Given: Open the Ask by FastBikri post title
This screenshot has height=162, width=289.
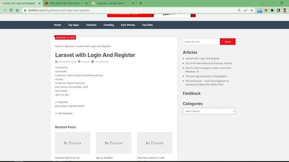Looking at the screenshot, I should [104, 158].
